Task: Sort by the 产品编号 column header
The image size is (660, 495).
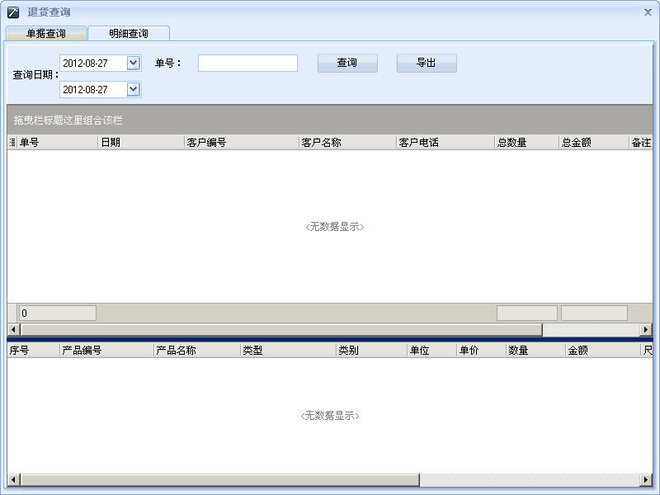Action: click(x=106, y=350)
